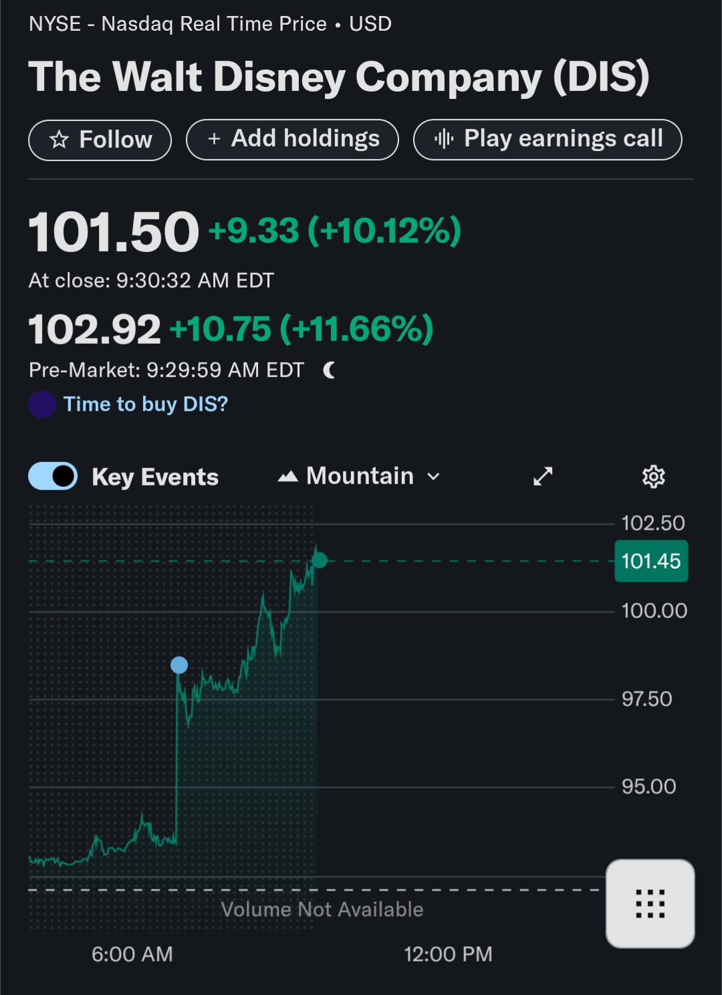Click The Walt Disney Company (DIS) title
Screen dimensions: 722x995
pos(339,77)
